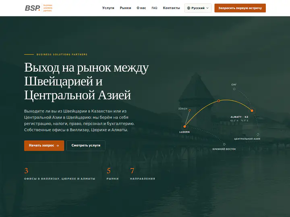This screenshot has width=290, height=217.
Task: Select the СНГ map node
Action: click(x=234, y=89)
